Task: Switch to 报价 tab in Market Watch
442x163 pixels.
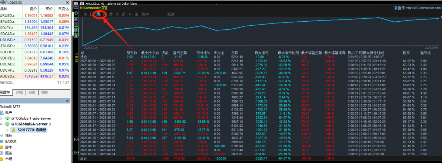Action: 45,92
